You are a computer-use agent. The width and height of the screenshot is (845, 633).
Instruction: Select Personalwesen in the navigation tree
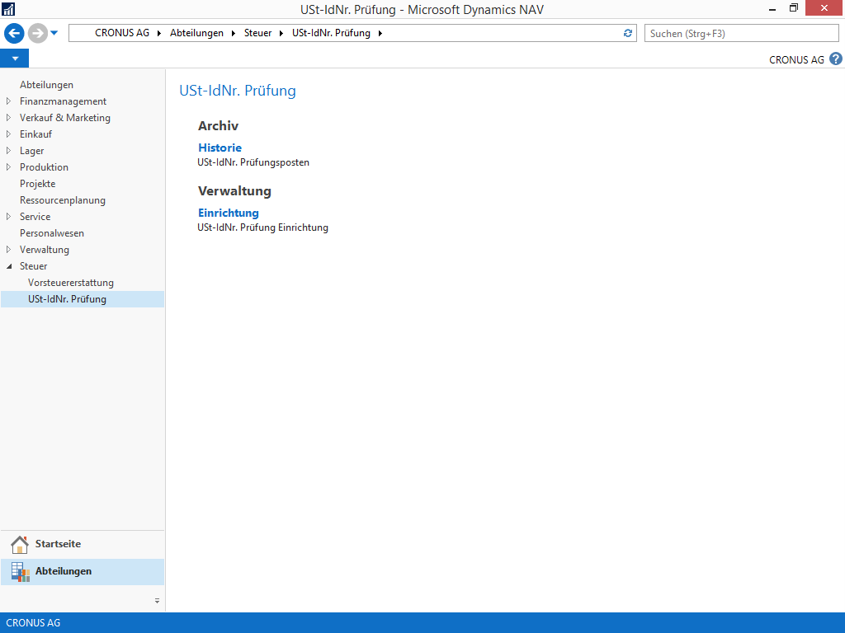(x=52, y=233)
